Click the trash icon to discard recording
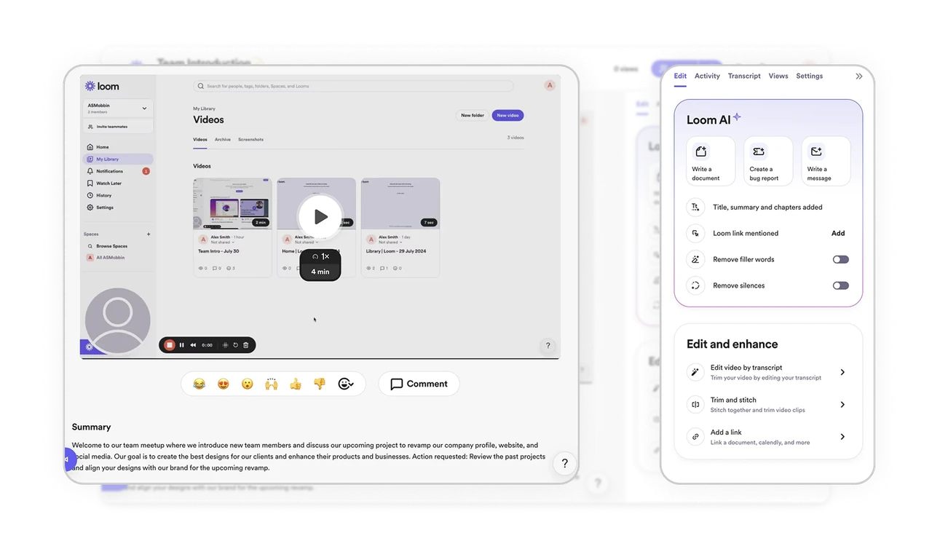 (245, 344)
